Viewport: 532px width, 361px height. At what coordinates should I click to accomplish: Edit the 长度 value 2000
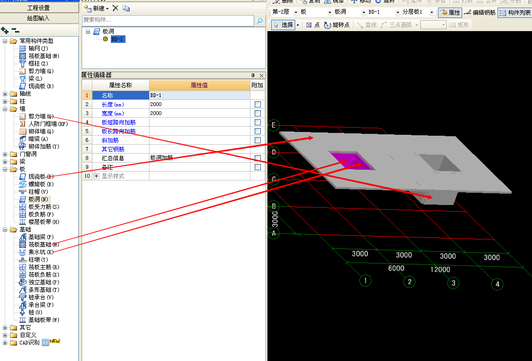point(199,104)
